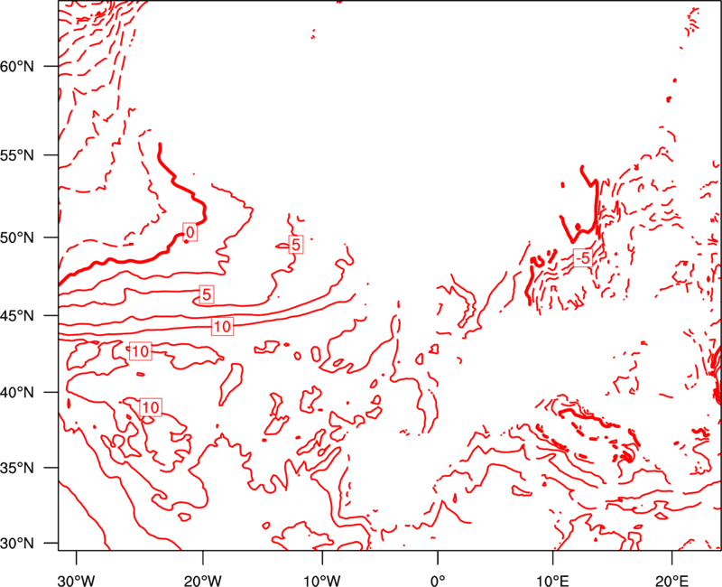Image resolution: width=722 pixels, height=587 pixels.
Task: Click the 30°W longitude axis label
Action: pyautogui.click(x=77, y=581)
